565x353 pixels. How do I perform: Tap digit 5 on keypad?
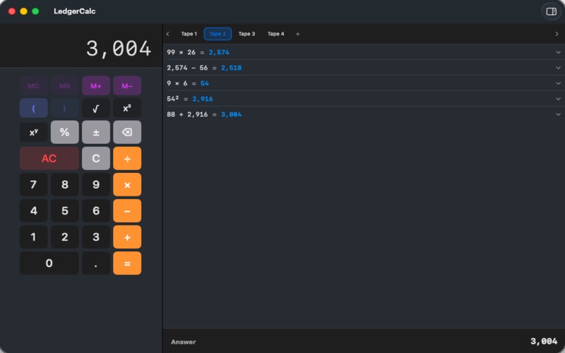pyautogui.click(x=65, y=210)
